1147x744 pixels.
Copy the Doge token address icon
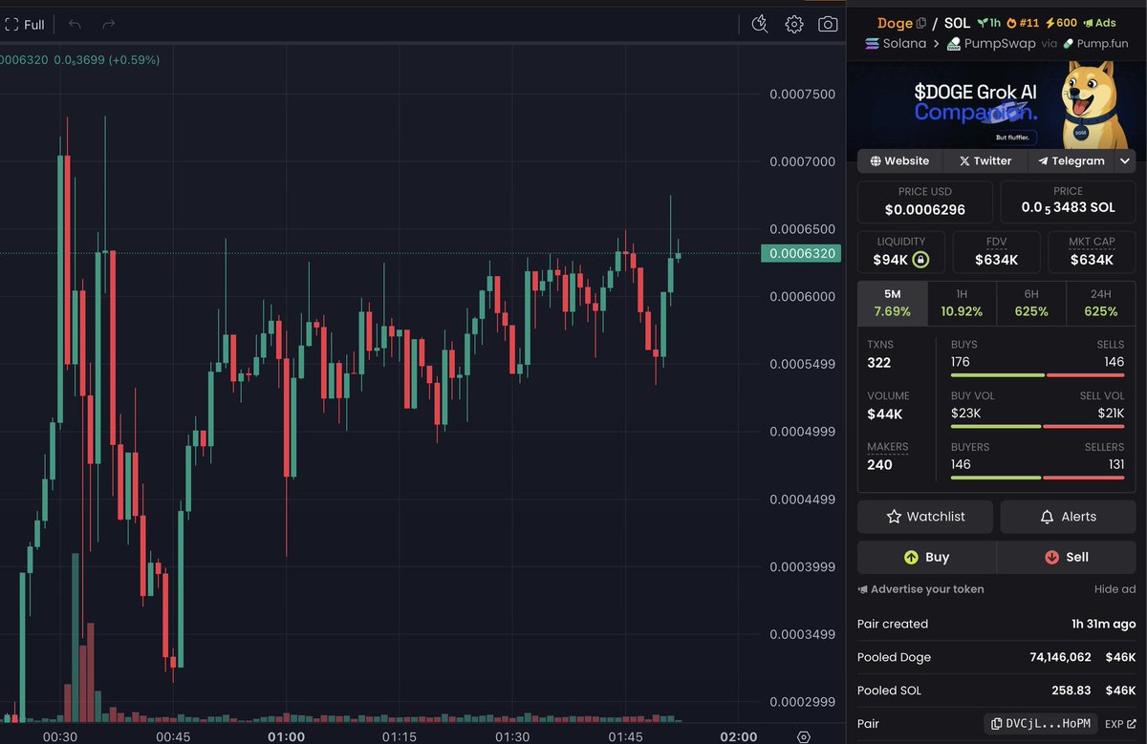pos(921,23)
